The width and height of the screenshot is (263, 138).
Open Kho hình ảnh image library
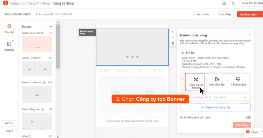click(x=217, y=82)
